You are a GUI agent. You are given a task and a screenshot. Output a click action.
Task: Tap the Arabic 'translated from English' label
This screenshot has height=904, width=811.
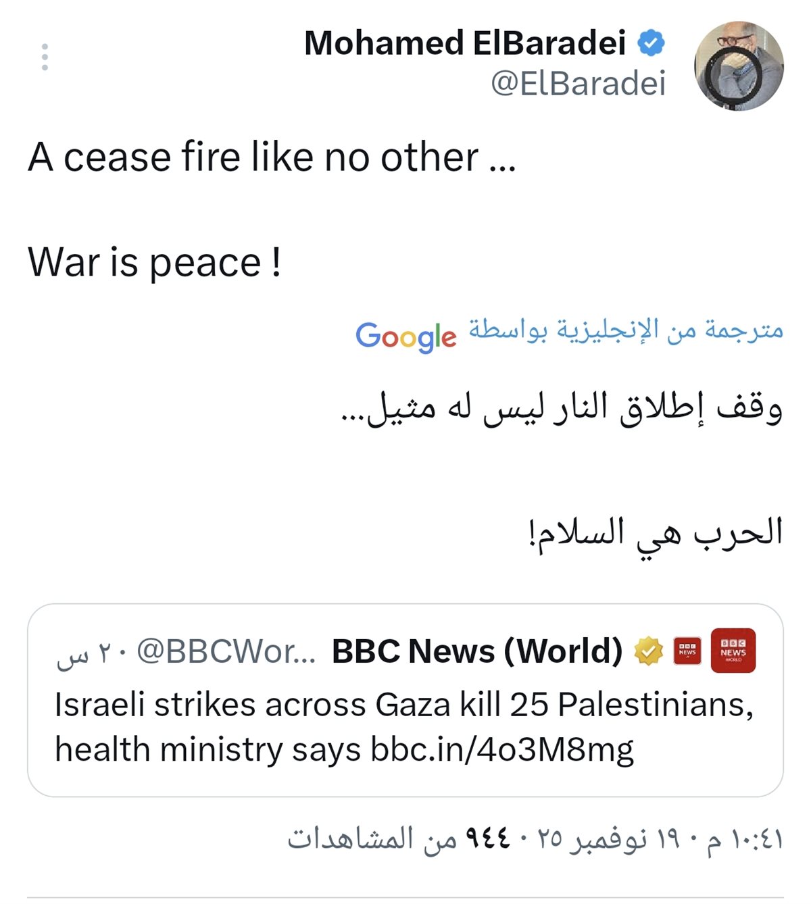626,330
